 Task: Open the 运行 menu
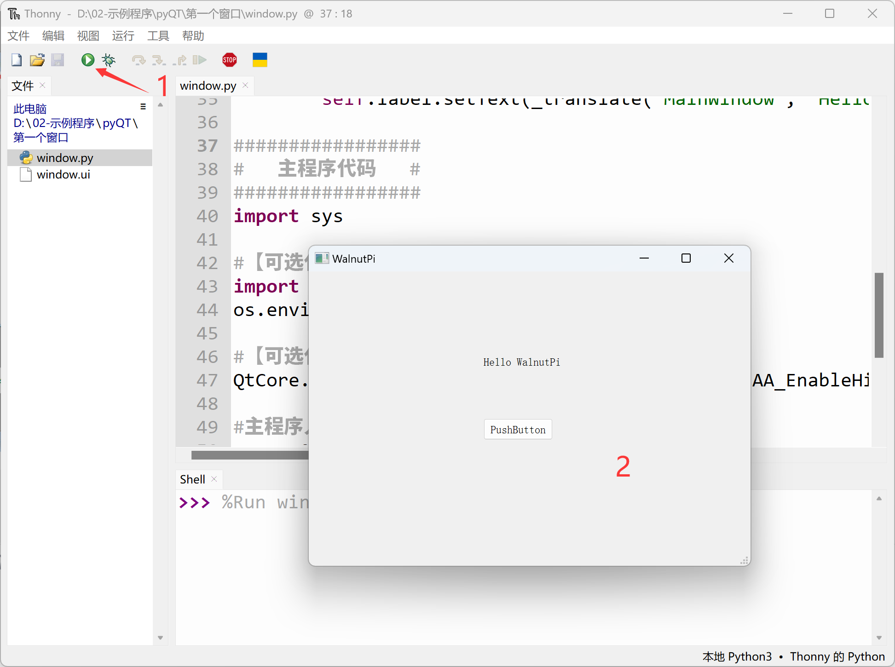coord(123,36)
